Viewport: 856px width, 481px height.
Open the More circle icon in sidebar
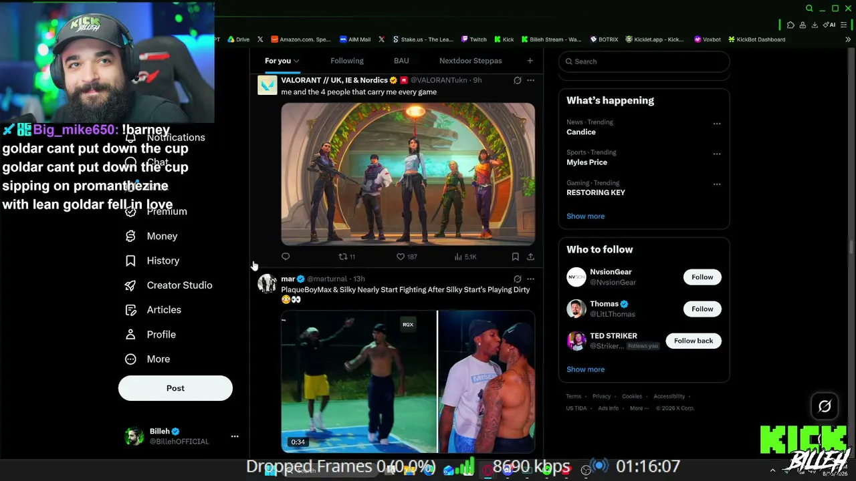click(x=130, y=359)
